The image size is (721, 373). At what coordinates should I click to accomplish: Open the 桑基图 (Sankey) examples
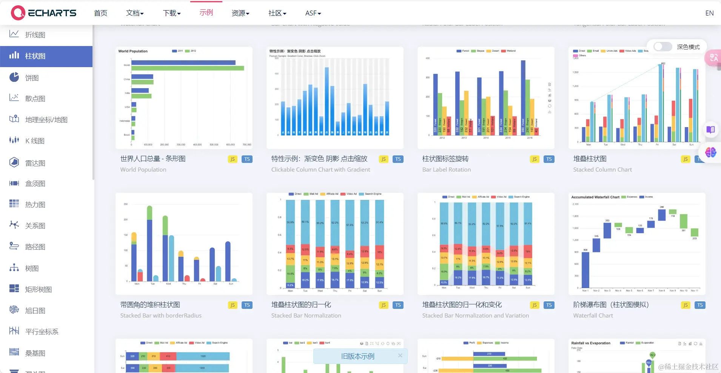click(x=34, y=353)
